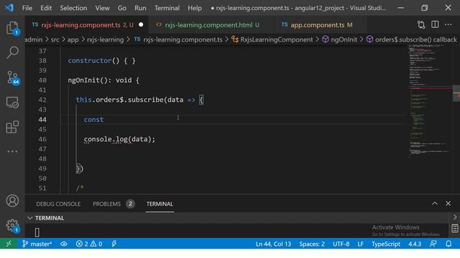Click the terminal input cursor area
460x258 pixels.
(37, 232)
